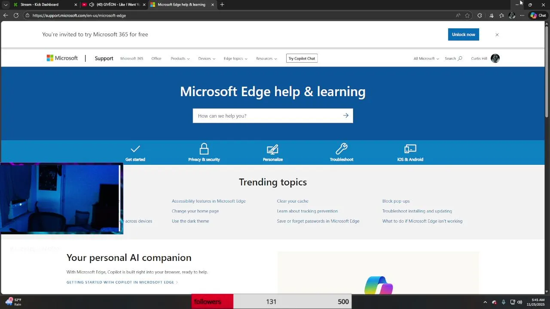Open iOS & Android devices icon
Image resolution: width=550 pixels, height=309 pixels.
pyautogui.click(x=410, y=149)
